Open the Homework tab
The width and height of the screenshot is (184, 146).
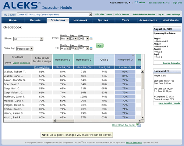pyautogui.click(x=81, y=20)
